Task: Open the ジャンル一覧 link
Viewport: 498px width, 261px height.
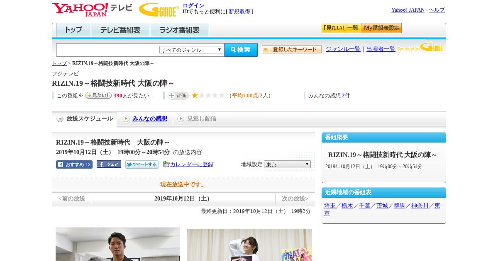Action: pos(343,49)
